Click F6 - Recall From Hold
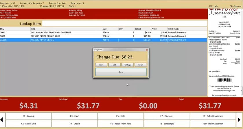This screenshot has height=129, width=243. 121,124
